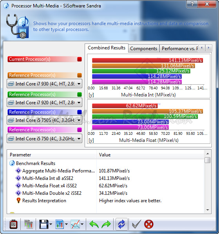This screenshot has width=219, height=234.
Task: Open the Intel Core i7 920 dropdown
Action: point(44,103)
